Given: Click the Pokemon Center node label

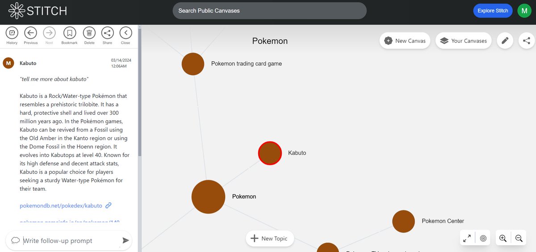Looking at the screenshot, I should (443, 221).
